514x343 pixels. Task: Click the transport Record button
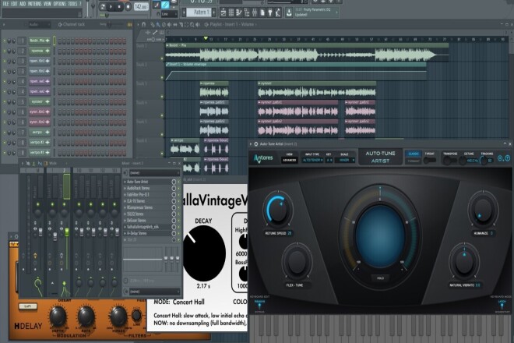[128, 6]
